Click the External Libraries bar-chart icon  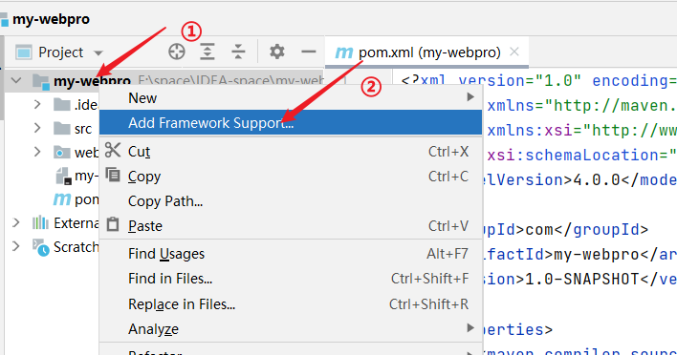pyautogui.click(x=40, y=222)
